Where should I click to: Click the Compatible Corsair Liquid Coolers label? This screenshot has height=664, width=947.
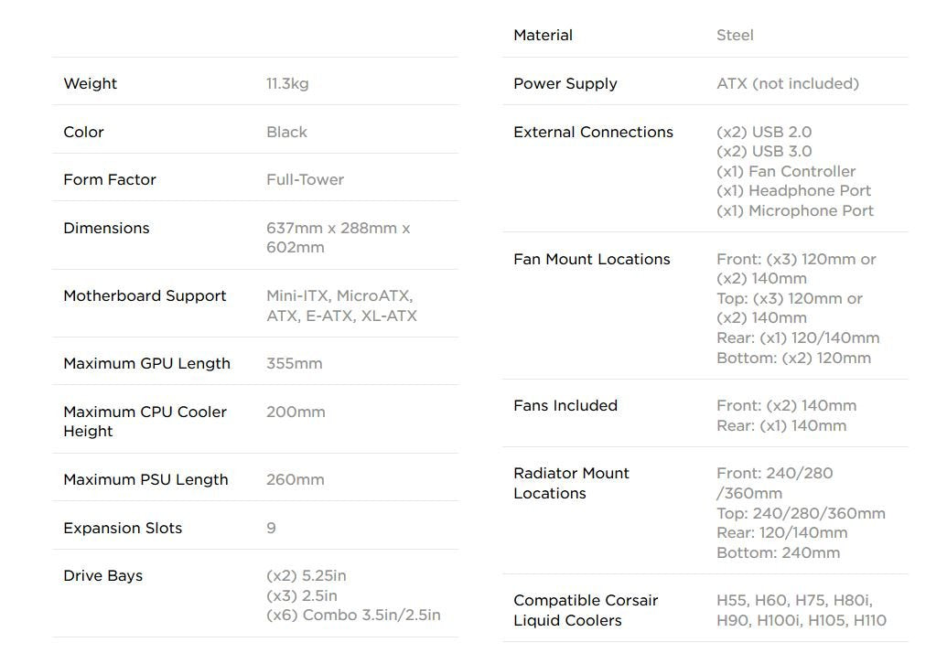[586, 610]
